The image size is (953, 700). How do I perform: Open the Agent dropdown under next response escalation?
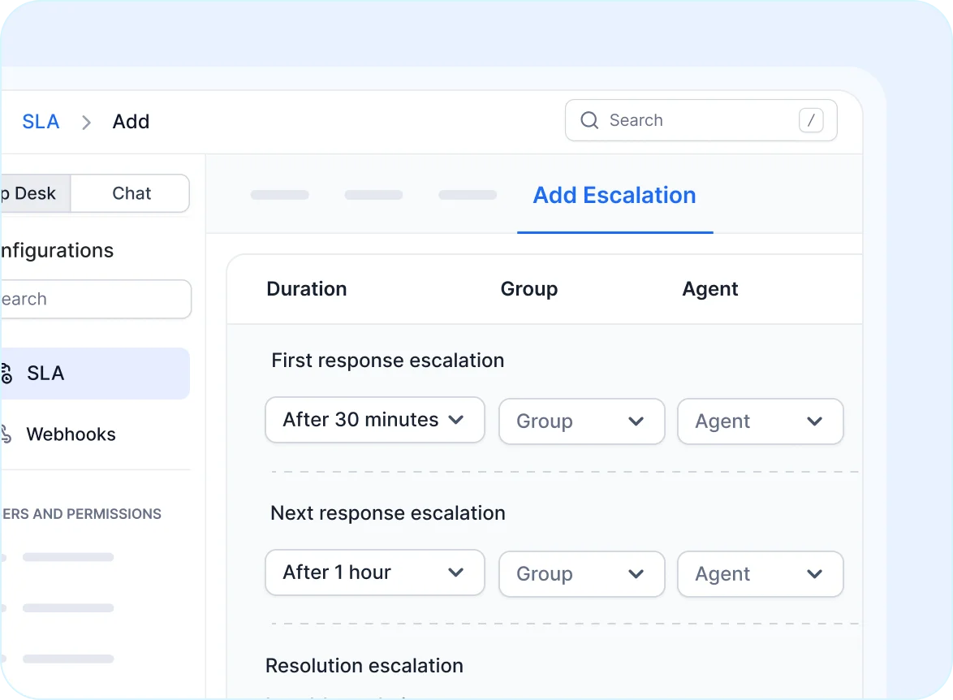760,574
